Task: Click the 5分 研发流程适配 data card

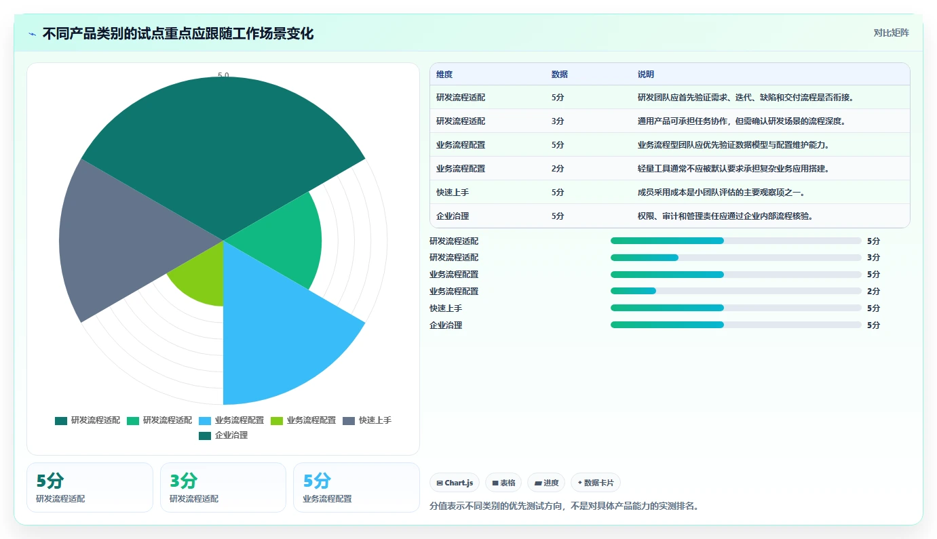Action: (90, 487)
